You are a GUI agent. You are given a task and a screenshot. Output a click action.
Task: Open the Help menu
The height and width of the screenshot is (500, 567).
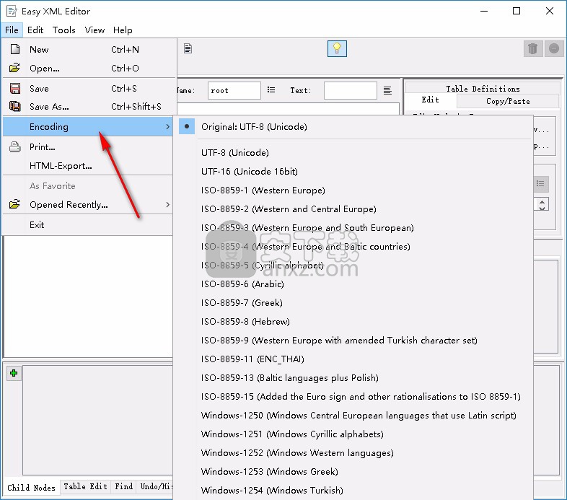coord(123,30)
